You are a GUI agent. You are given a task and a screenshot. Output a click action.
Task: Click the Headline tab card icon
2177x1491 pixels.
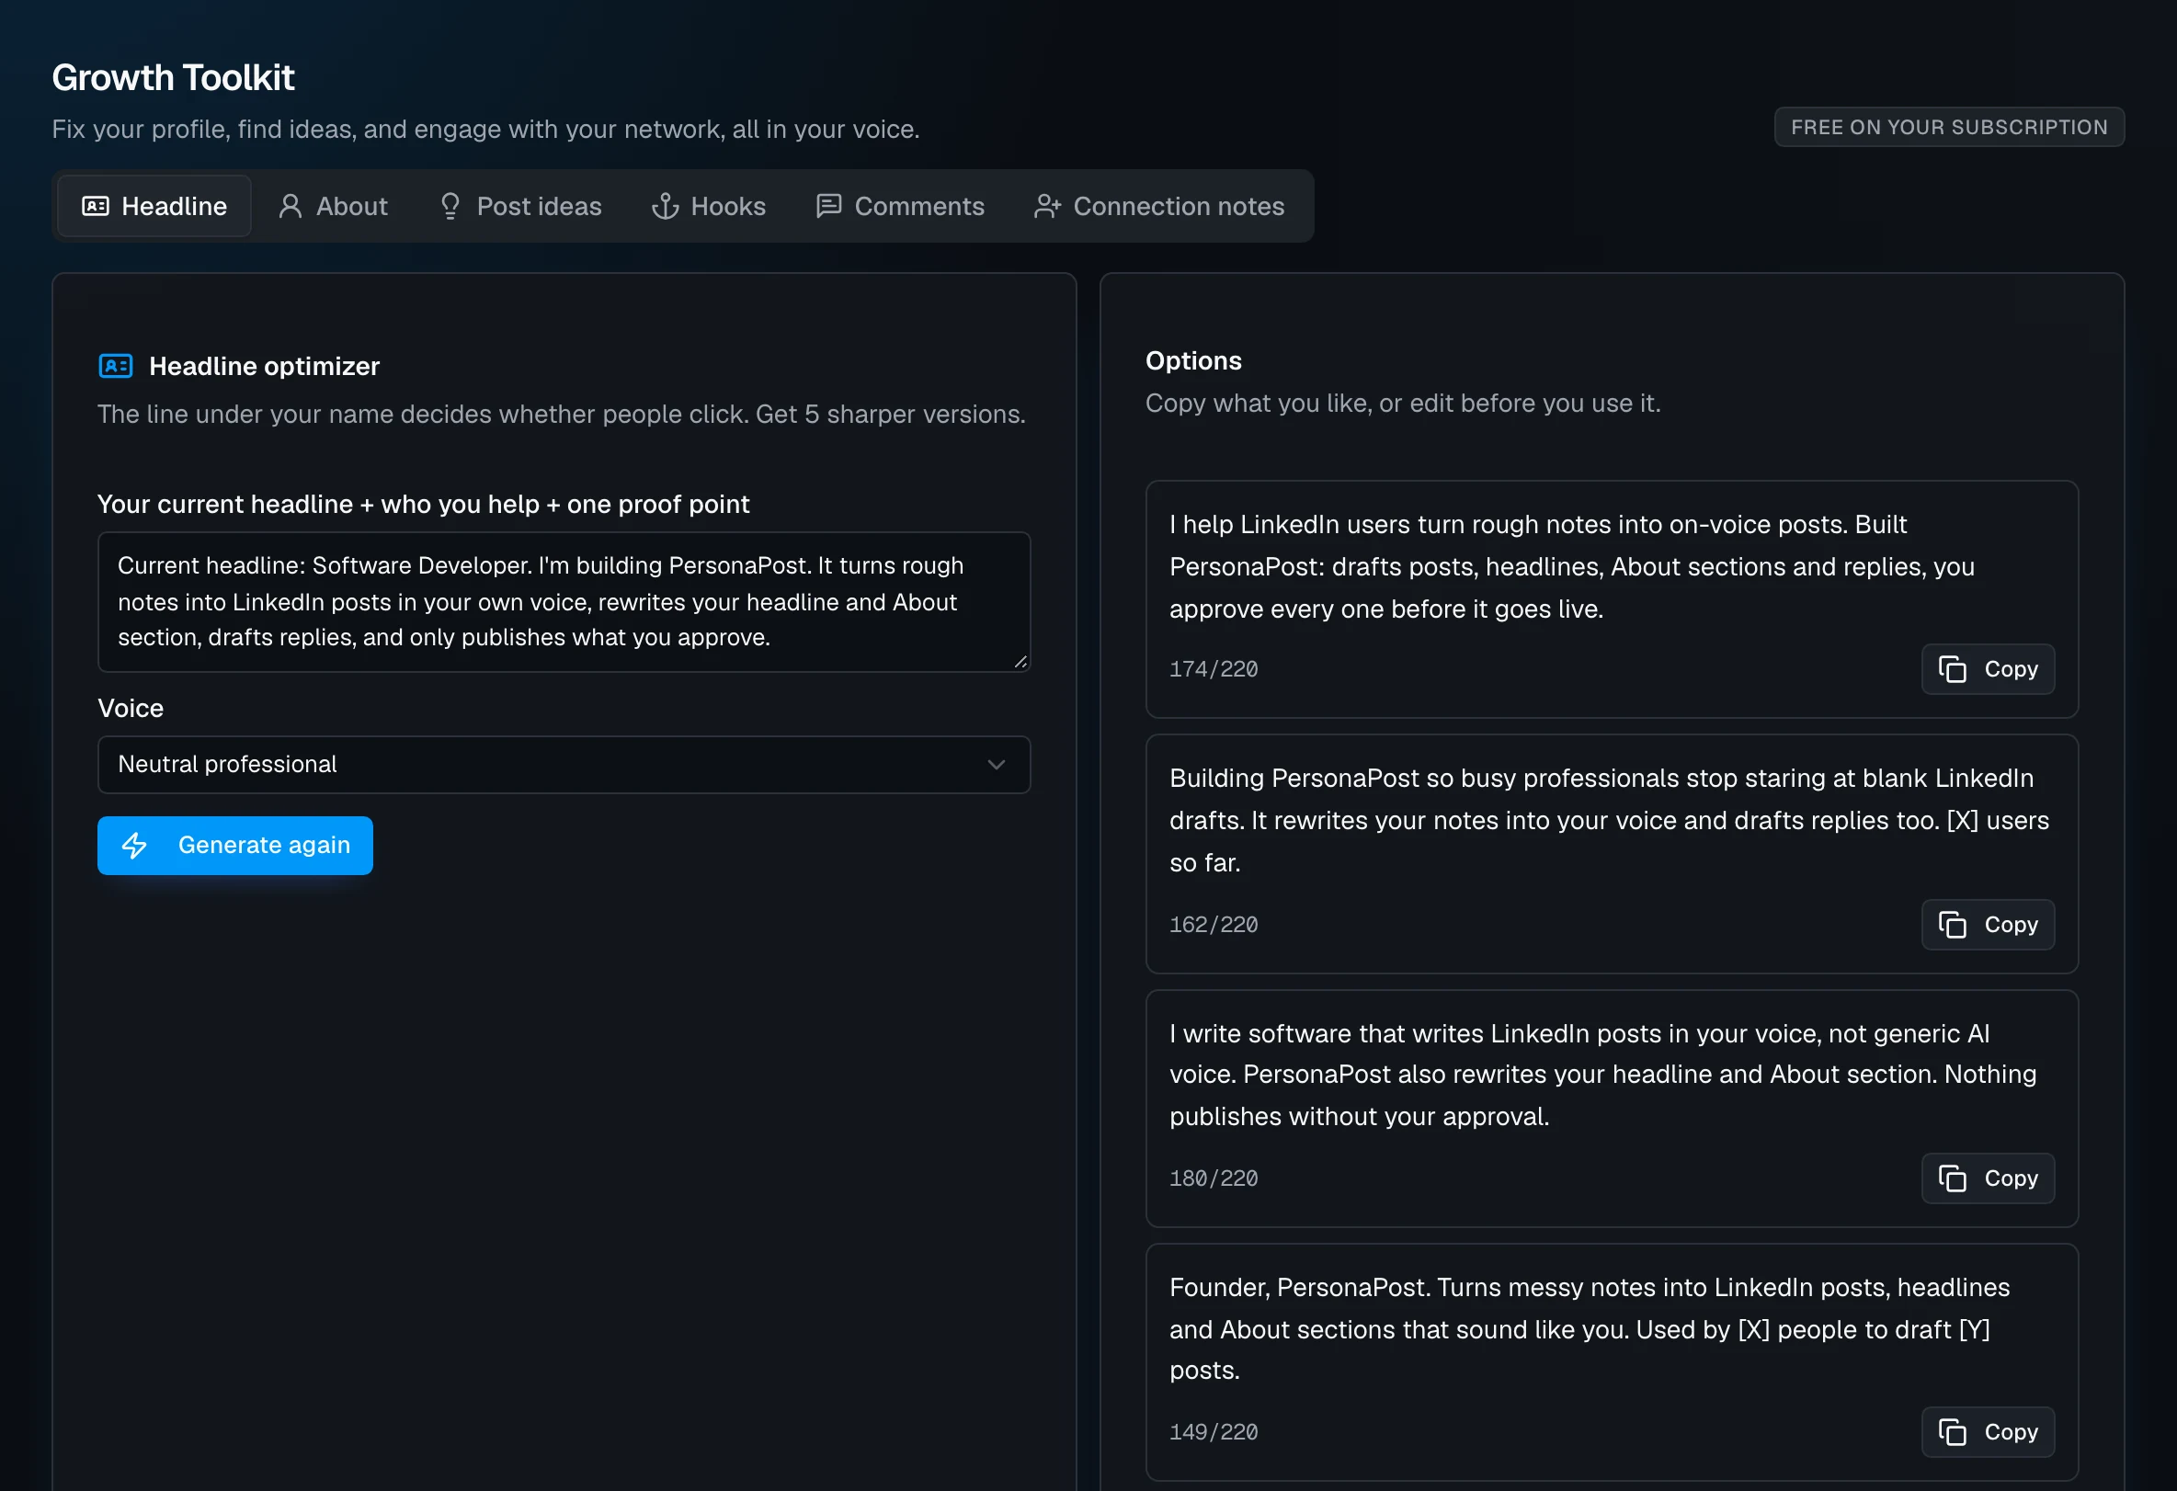[96, 206]
